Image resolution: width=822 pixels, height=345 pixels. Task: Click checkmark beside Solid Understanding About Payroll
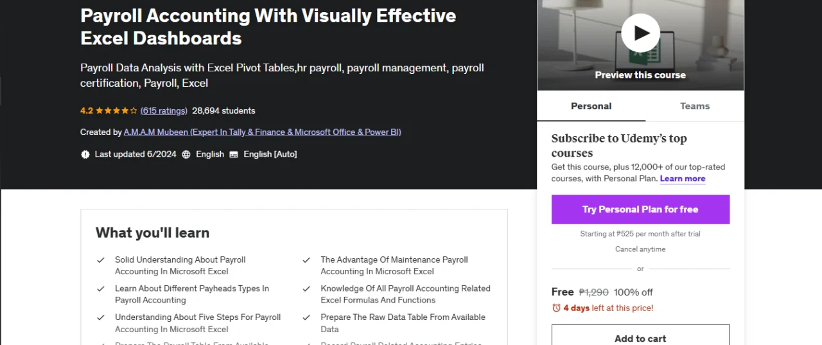pos(101,260)
